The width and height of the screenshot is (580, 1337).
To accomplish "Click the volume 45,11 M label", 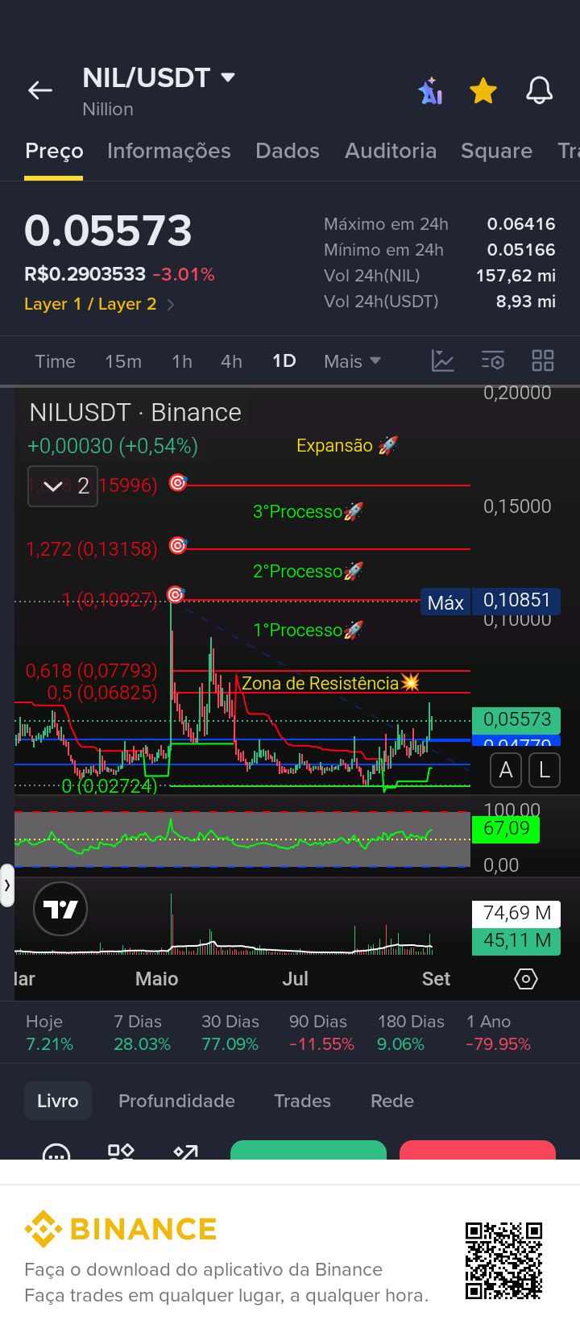I will [516, 940].
